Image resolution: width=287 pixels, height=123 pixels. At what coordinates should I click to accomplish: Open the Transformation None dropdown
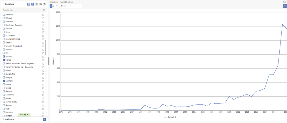point(71,6)
